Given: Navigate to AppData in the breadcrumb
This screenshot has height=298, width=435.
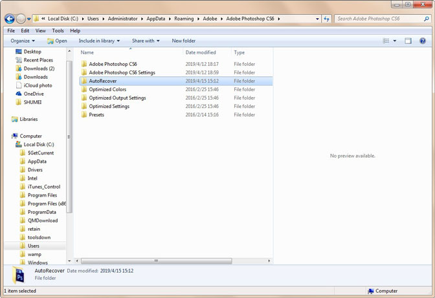Looking at the screenshot, I should [x=155, y=19].
